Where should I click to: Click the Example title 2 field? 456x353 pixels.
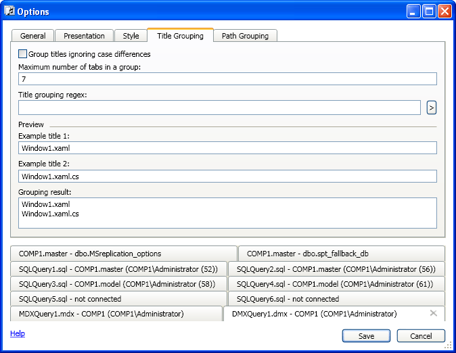(x=227, y=176)
